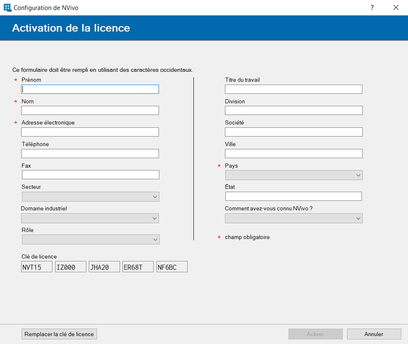Click the help question mark button
408x344 pixels.
pos(372,7)
